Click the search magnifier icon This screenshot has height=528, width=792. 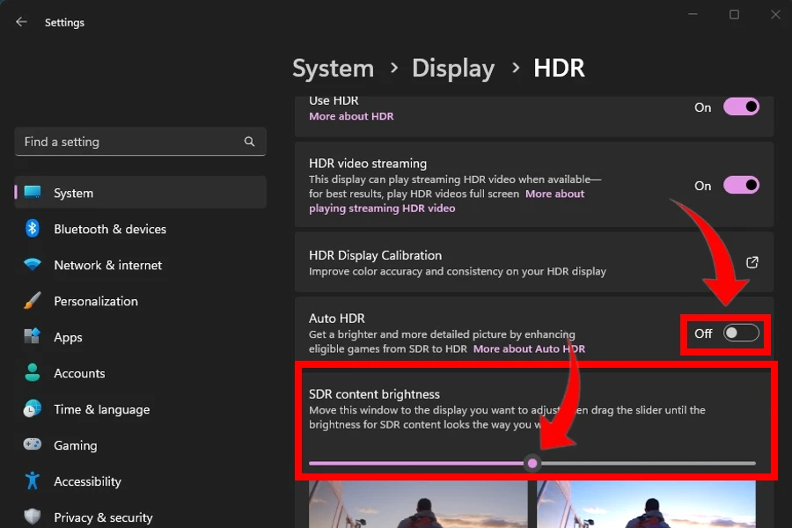click(x=250, y=142)
